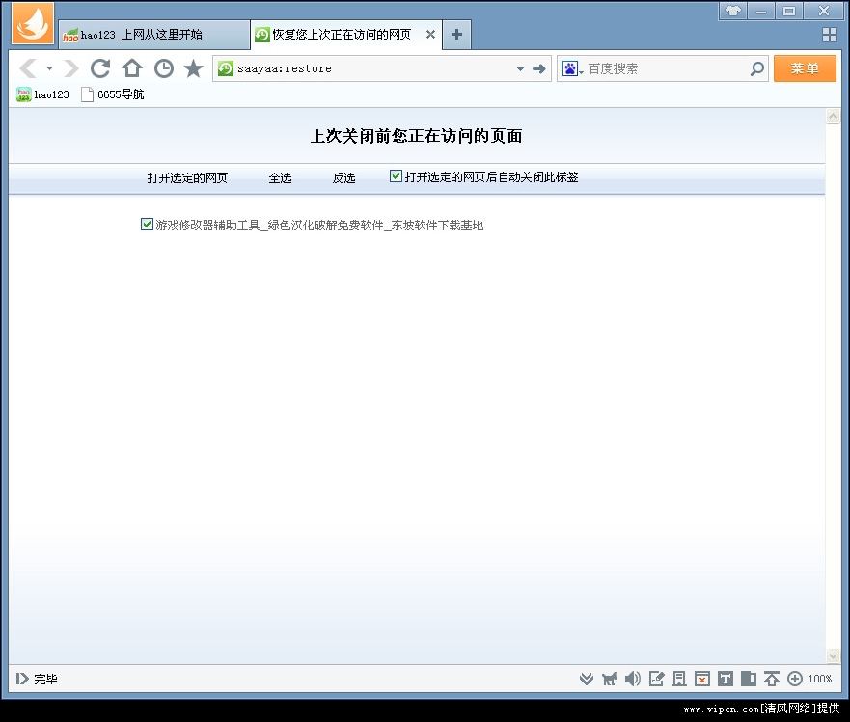This screenshot has height=722, width=850.
Task: Click the 全选 select all link
Action: 280,178
